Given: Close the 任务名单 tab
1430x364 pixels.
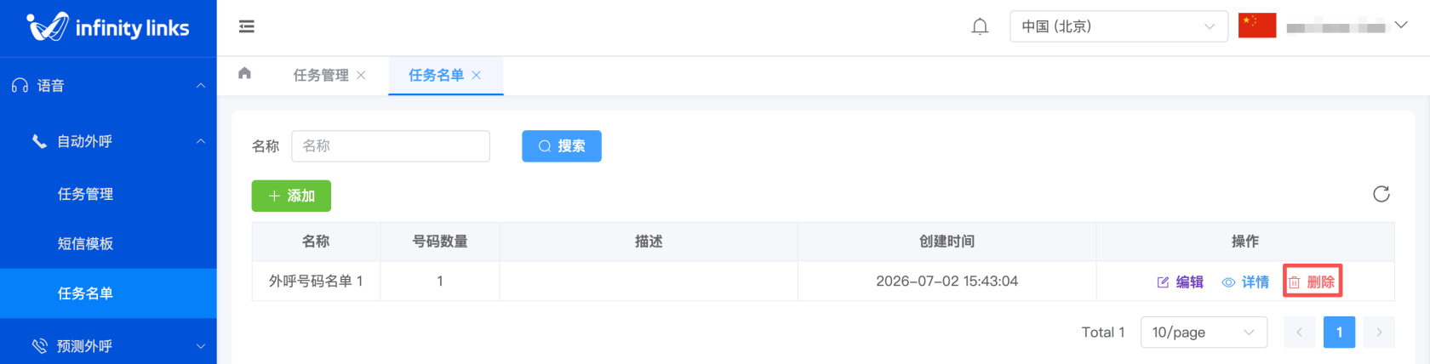Looking at the screenshot, I should coord(477,75).
